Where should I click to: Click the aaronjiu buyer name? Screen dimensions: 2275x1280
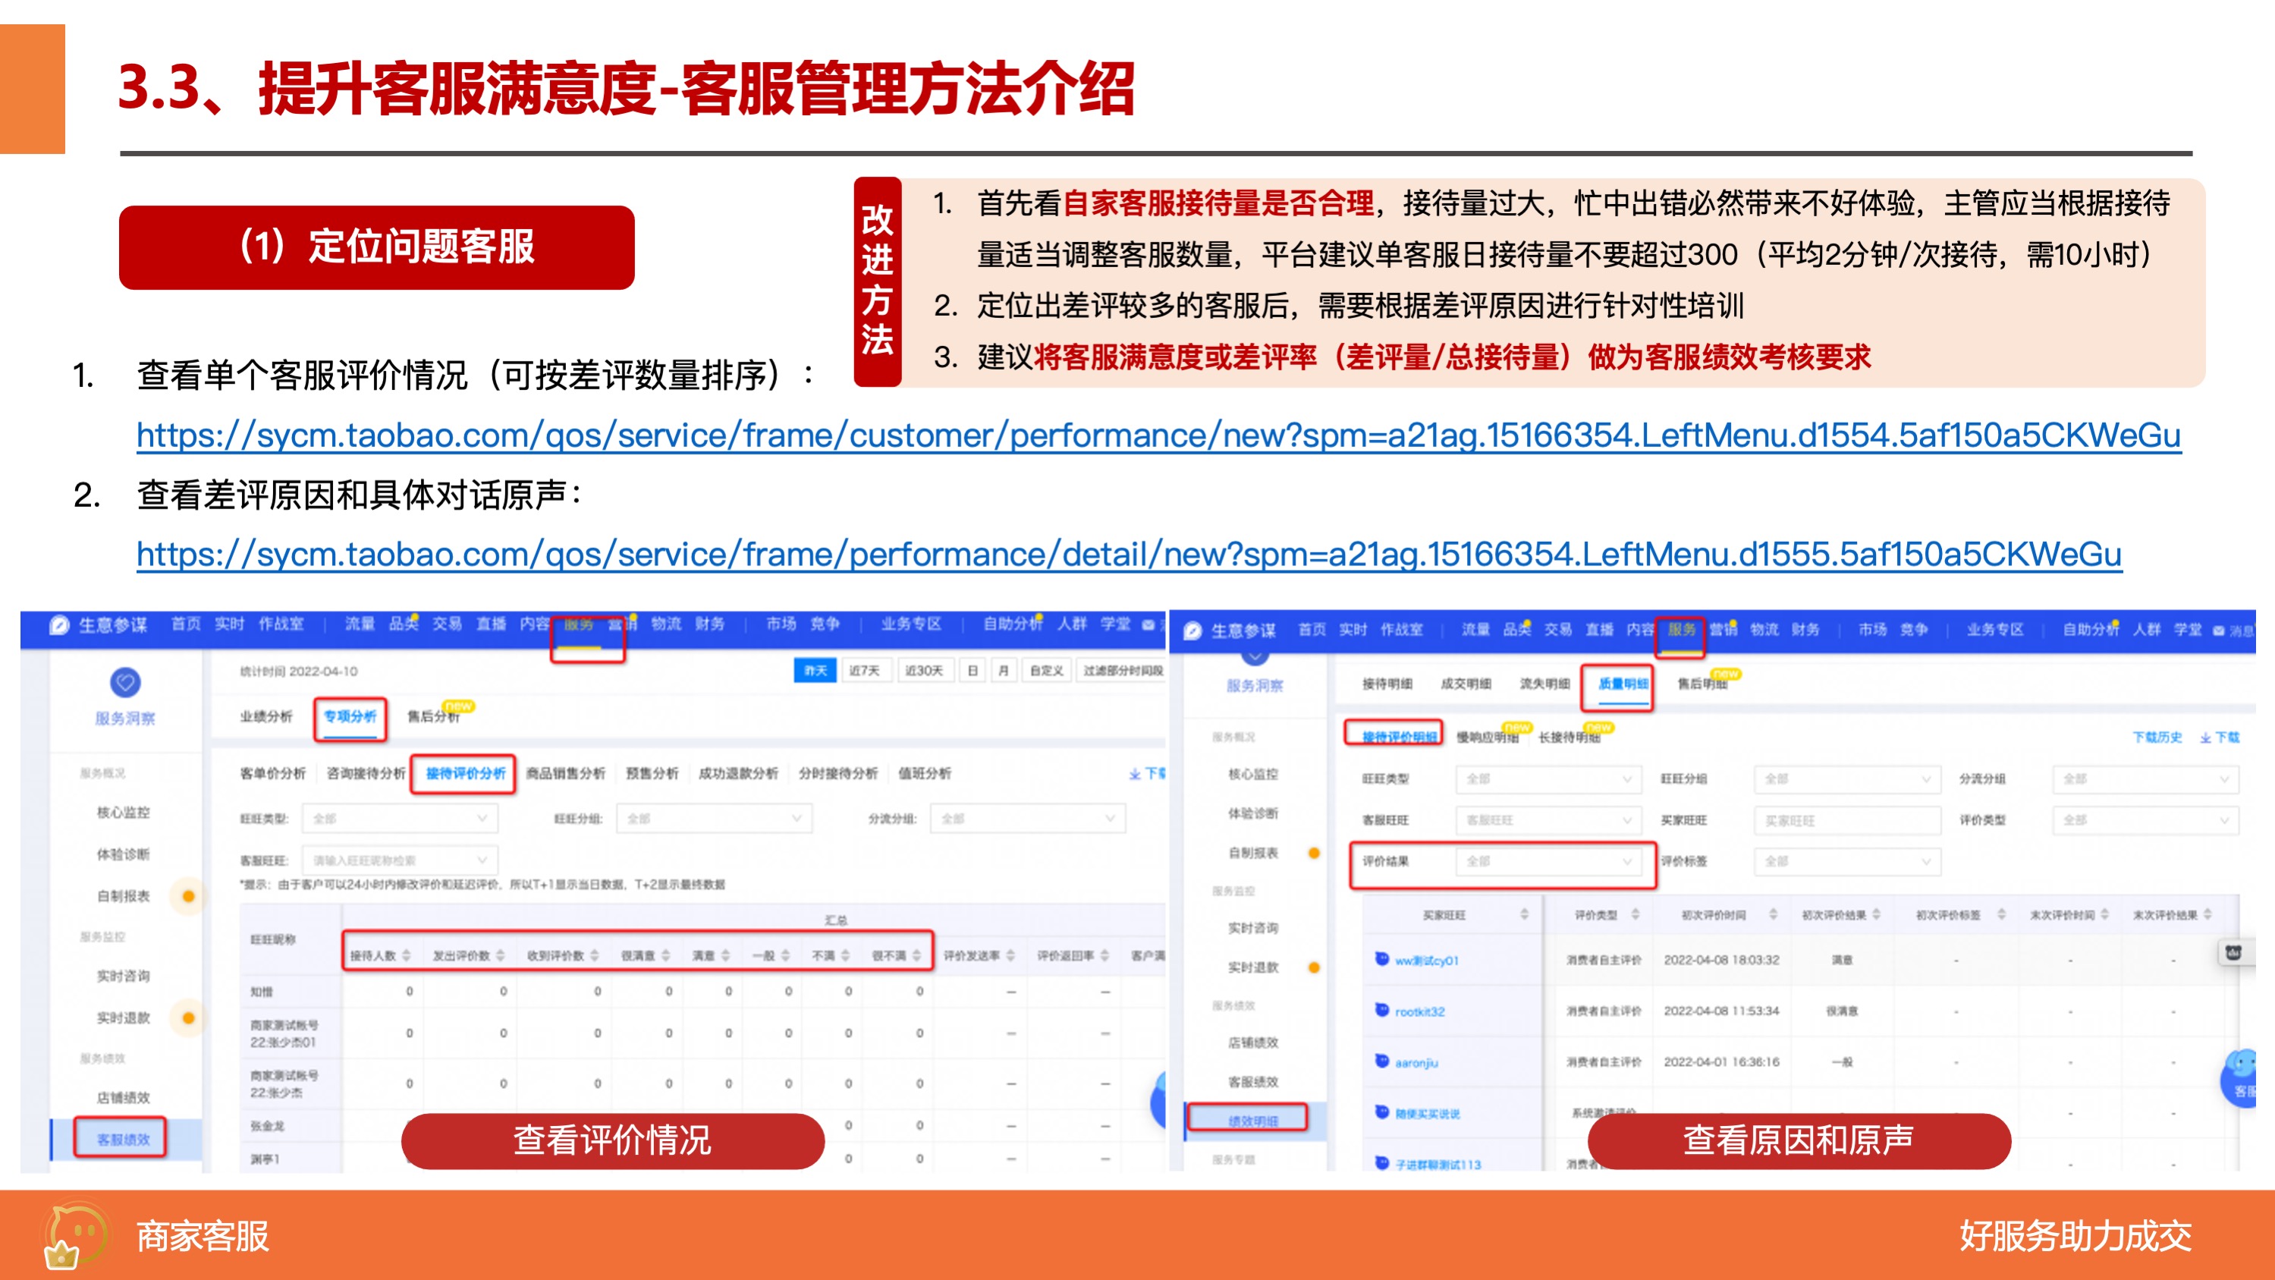coord(1416,1063)
